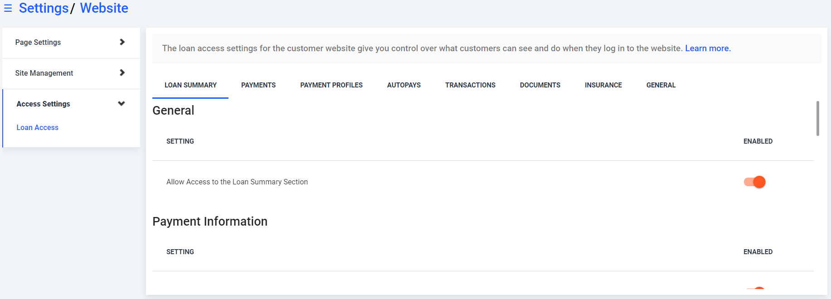Viewport: 831px width, 299px height.
Task: Click the Website breadcrumb link
Action: [104, 8]
